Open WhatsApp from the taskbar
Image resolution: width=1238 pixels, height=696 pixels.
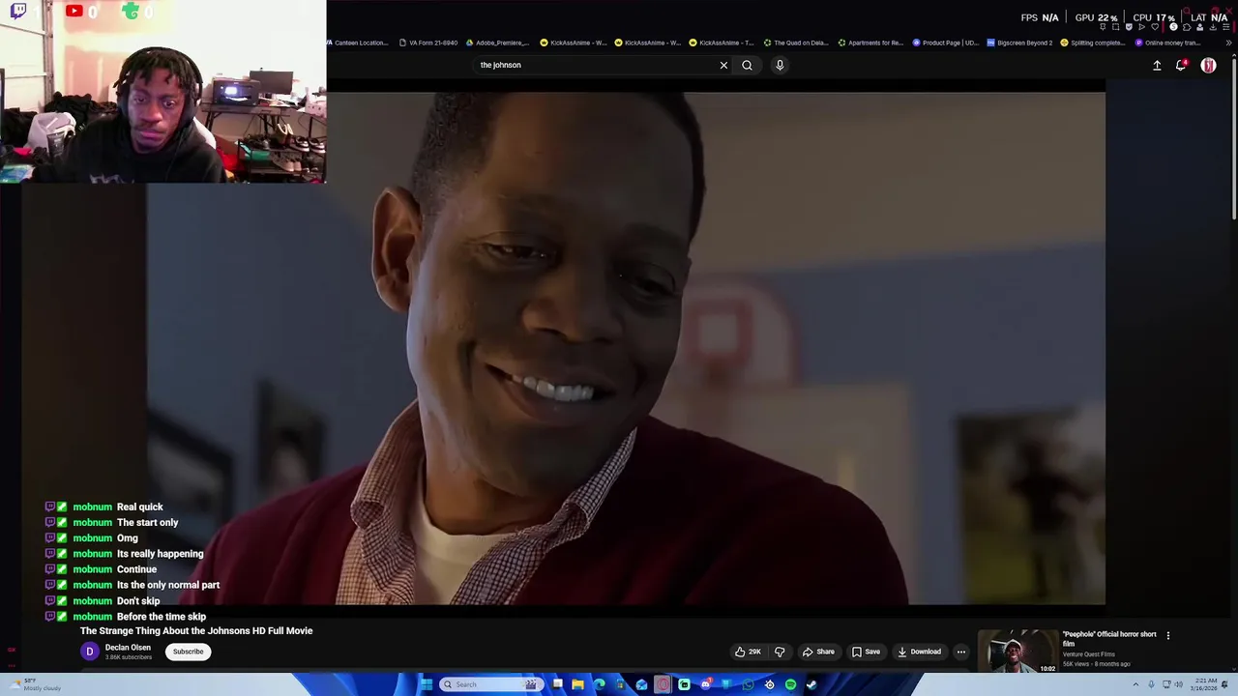(x=748, y=684)
